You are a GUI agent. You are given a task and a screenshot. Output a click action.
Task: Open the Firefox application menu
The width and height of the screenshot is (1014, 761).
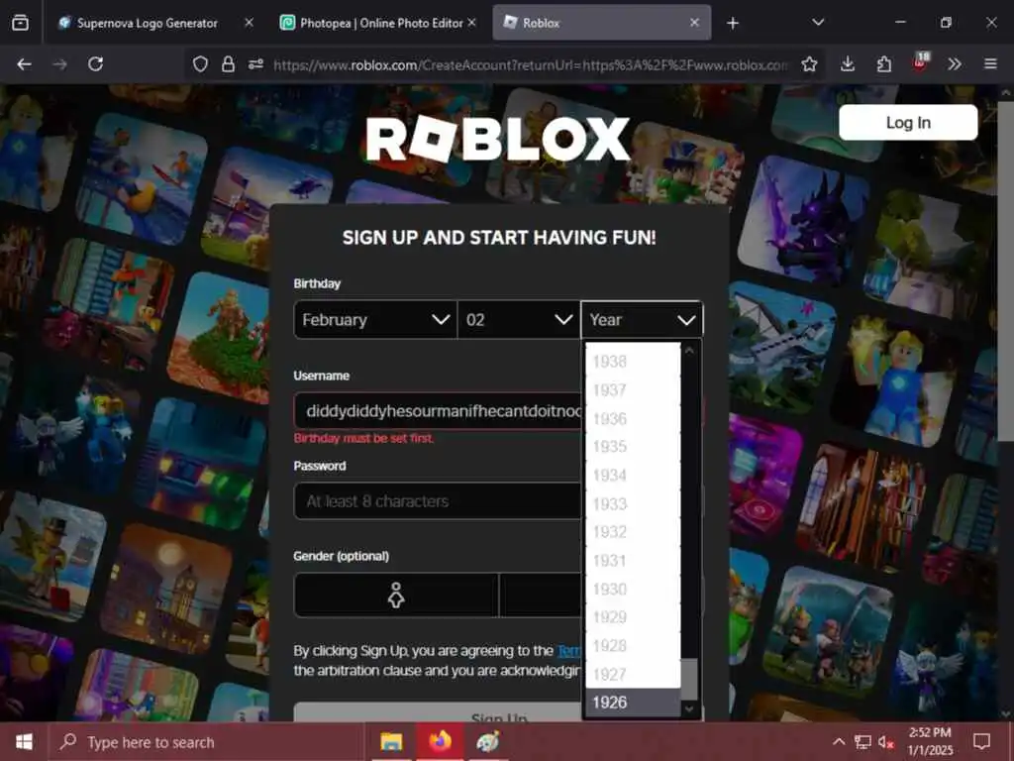990,64
